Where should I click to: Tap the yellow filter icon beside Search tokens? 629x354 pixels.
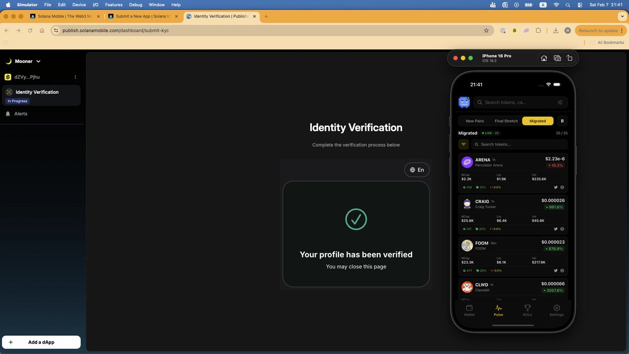[463, 144]
